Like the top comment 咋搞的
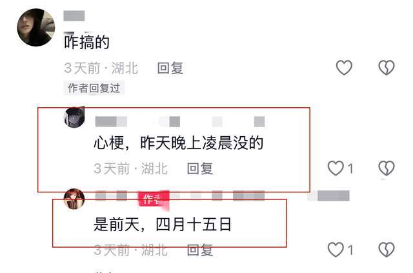This screenshot has width=413, height=273. (344, 68)
